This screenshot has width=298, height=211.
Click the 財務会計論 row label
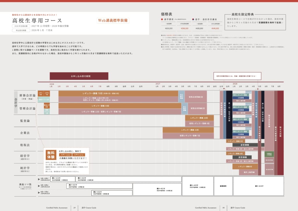[x=27, y=95]
